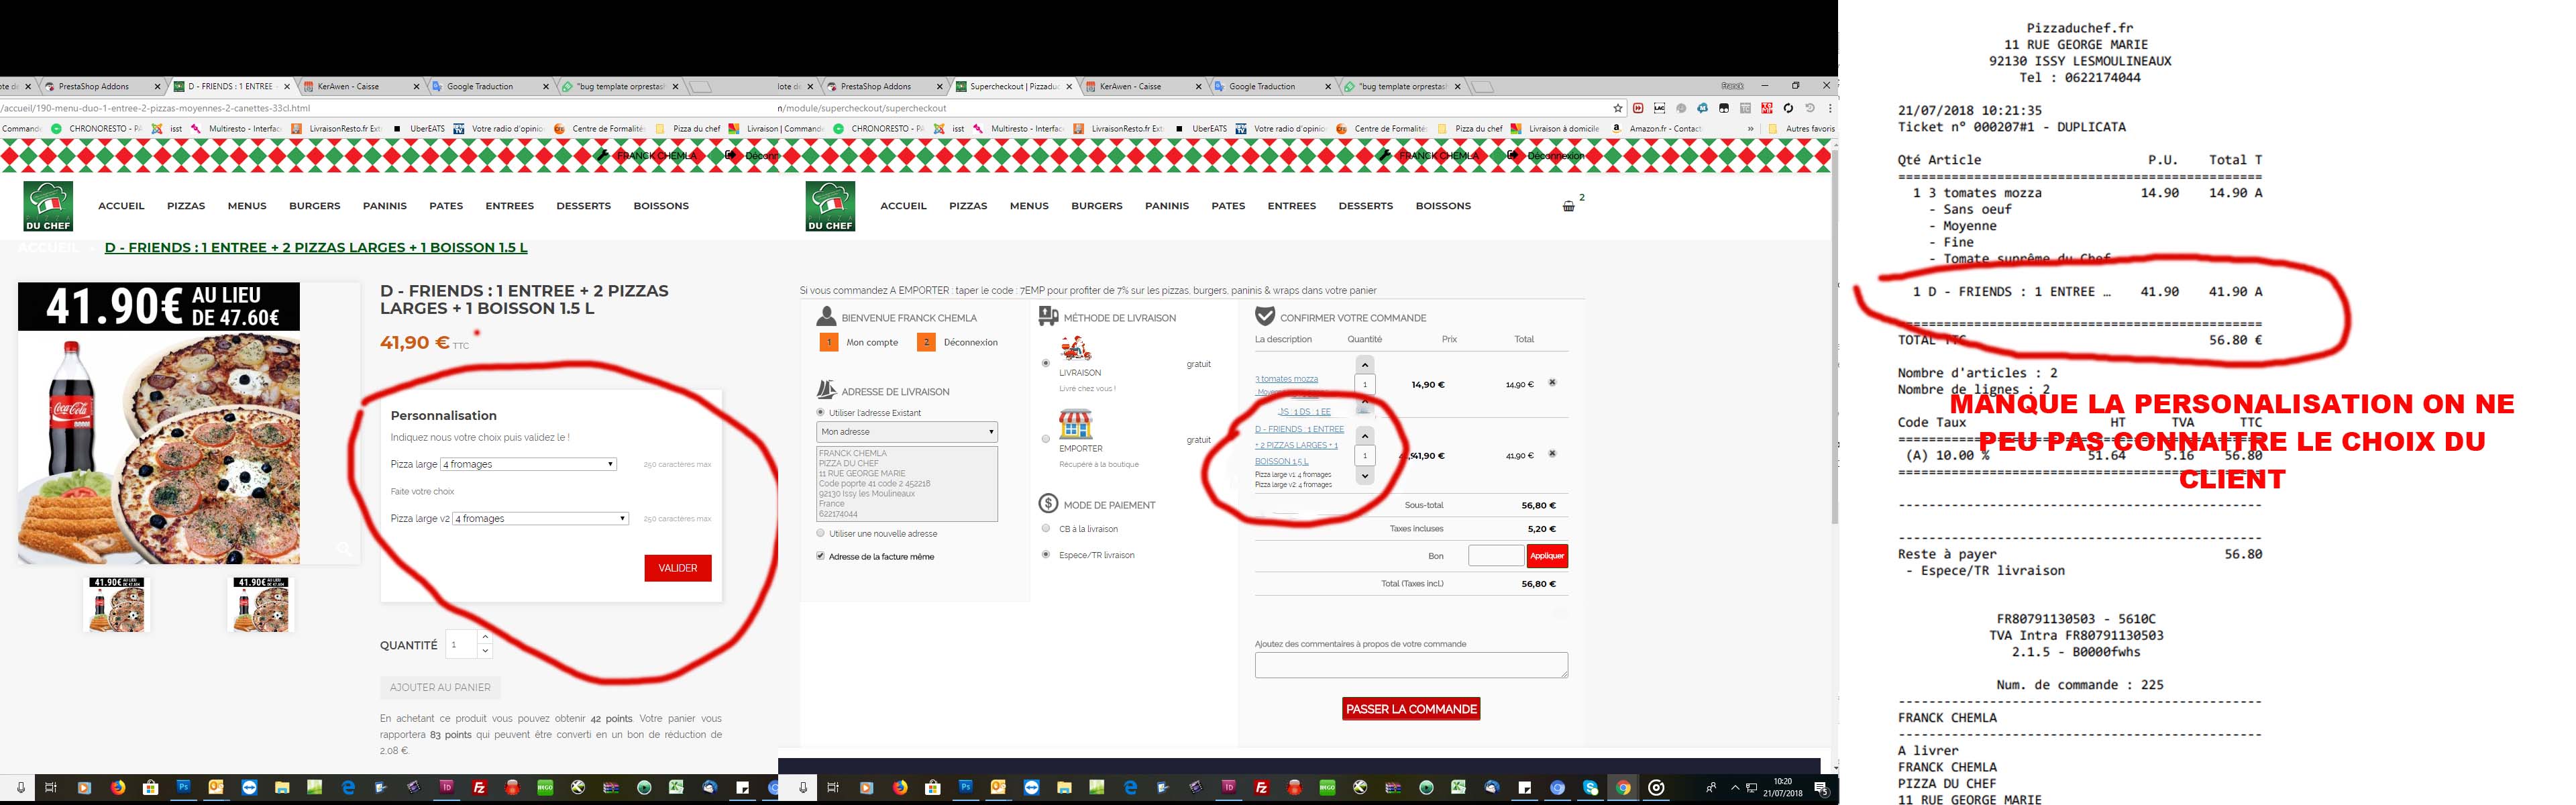Click the shop Emporter icon
The width and height of the screenshot is (2576, 805).
(x=1075, y=425)
